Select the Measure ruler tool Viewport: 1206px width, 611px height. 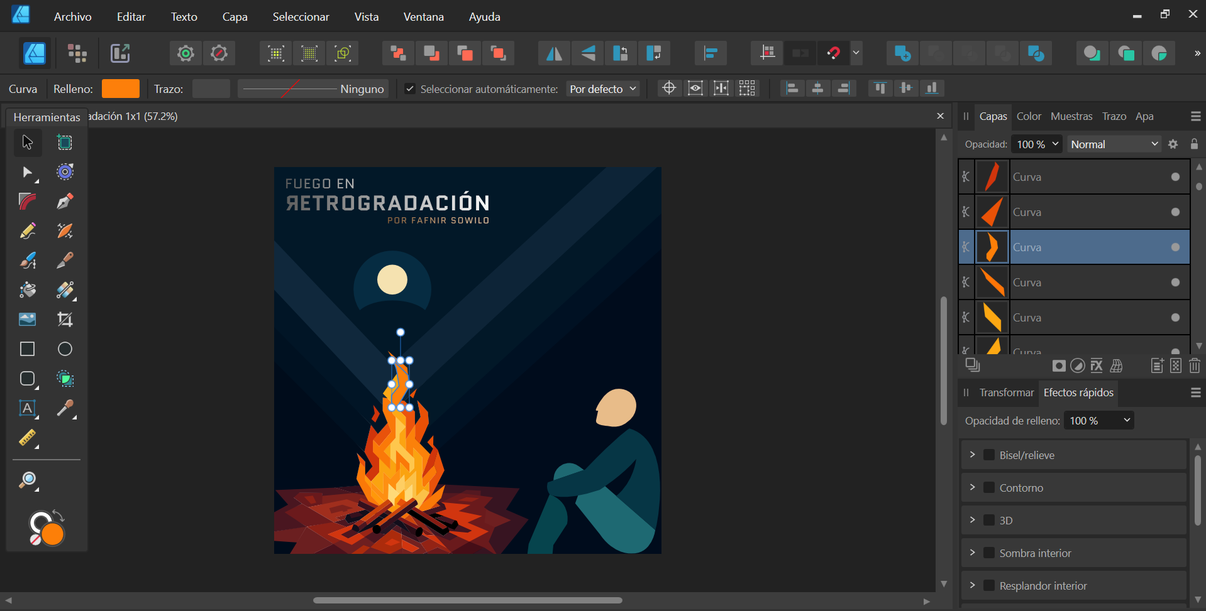pyautogui.click(x=28, y=438)
